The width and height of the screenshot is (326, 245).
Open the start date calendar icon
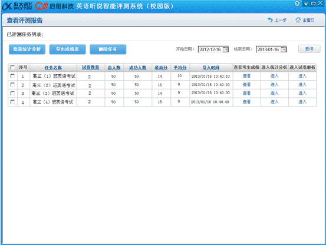click(x=225, y=49)
